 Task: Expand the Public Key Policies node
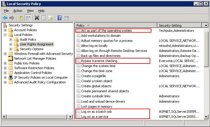click(x=5, y=63)
